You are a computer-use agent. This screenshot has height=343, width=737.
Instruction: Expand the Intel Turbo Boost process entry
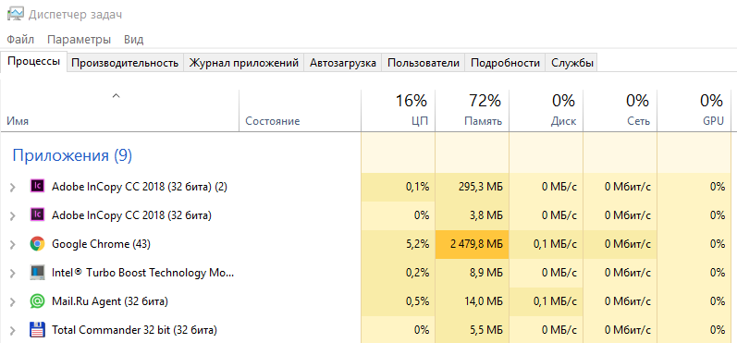coord(13,273)
